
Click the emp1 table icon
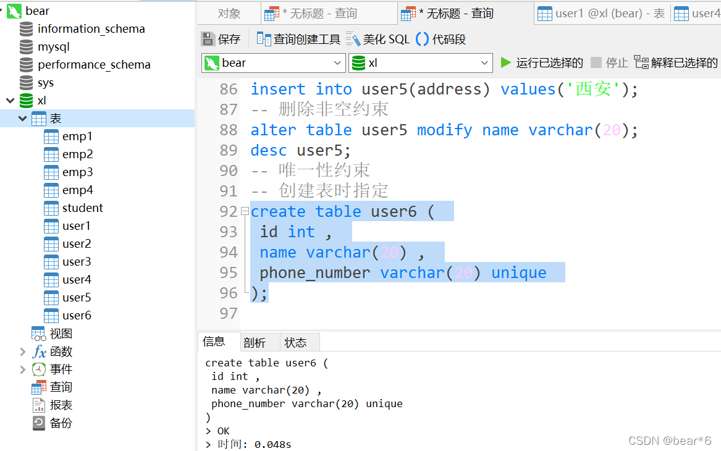pos(51,137)
